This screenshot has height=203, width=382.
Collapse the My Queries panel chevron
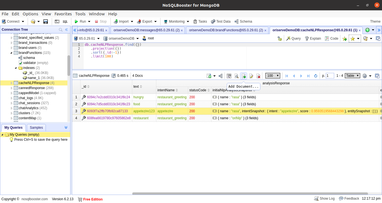pos(66,127)
